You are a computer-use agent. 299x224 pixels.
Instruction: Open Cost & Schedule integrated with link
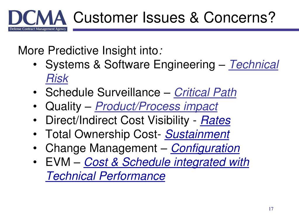point(166,162)
